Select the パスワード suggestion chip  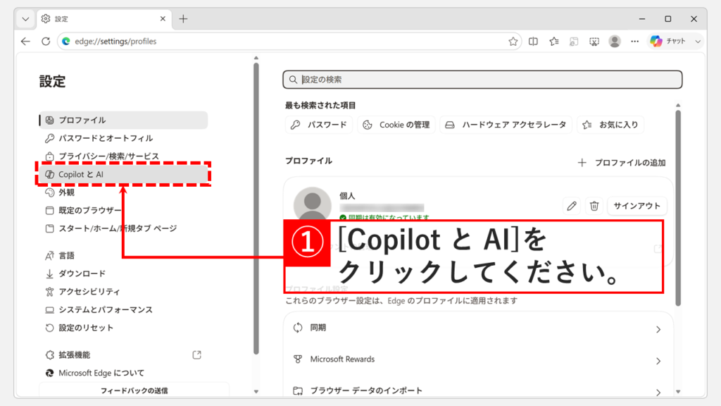click(x=319, y=125)
